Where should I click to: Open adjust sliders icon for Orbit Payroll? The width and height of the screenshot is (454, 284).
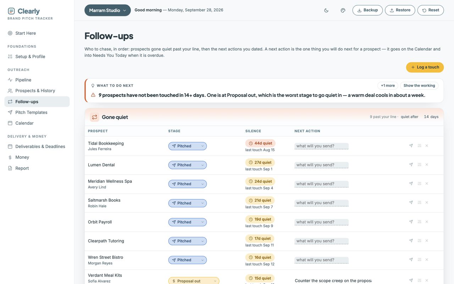[420, 222]
